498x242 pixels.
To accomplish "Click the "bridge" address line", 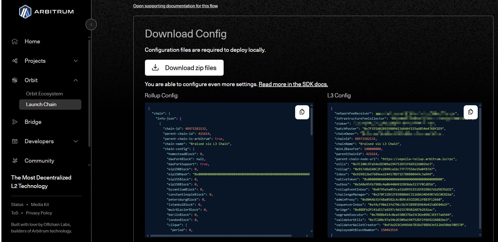I will pos(385,210).
